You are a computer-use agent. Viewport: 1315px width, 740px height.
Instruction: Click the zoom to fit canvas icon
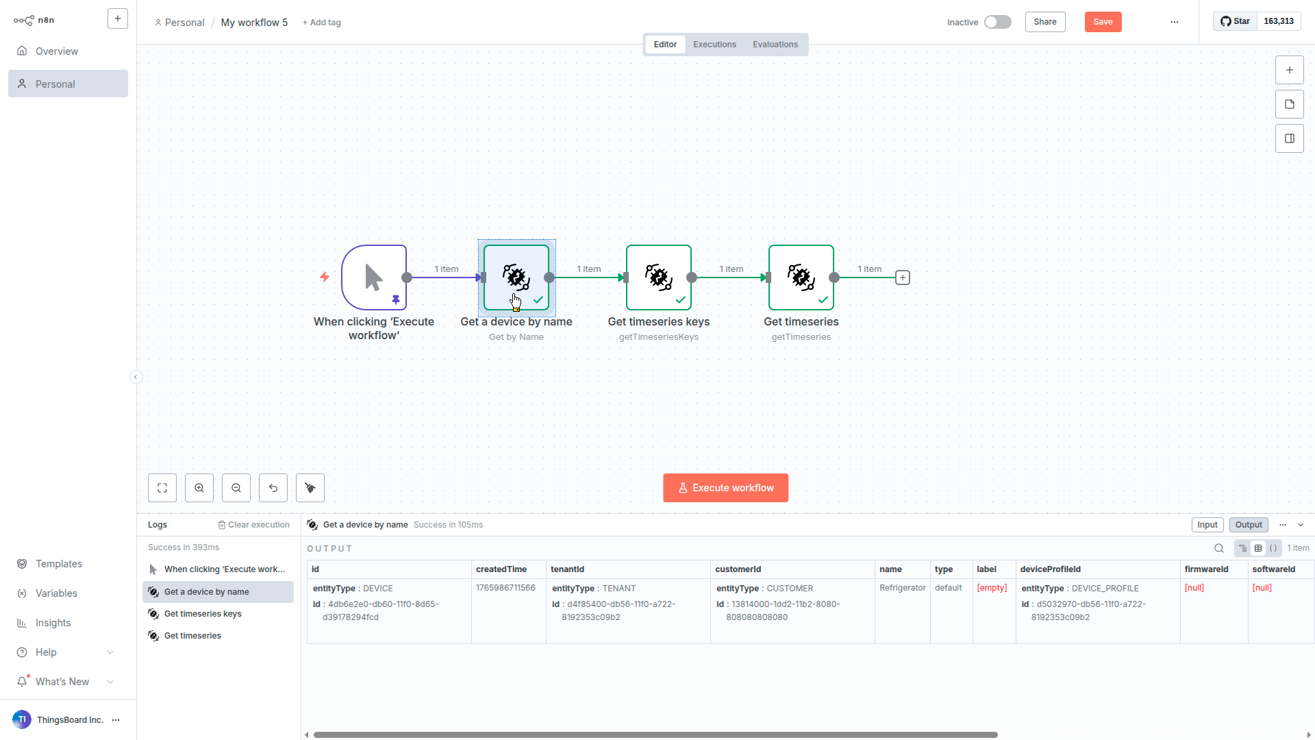(162, 488)
